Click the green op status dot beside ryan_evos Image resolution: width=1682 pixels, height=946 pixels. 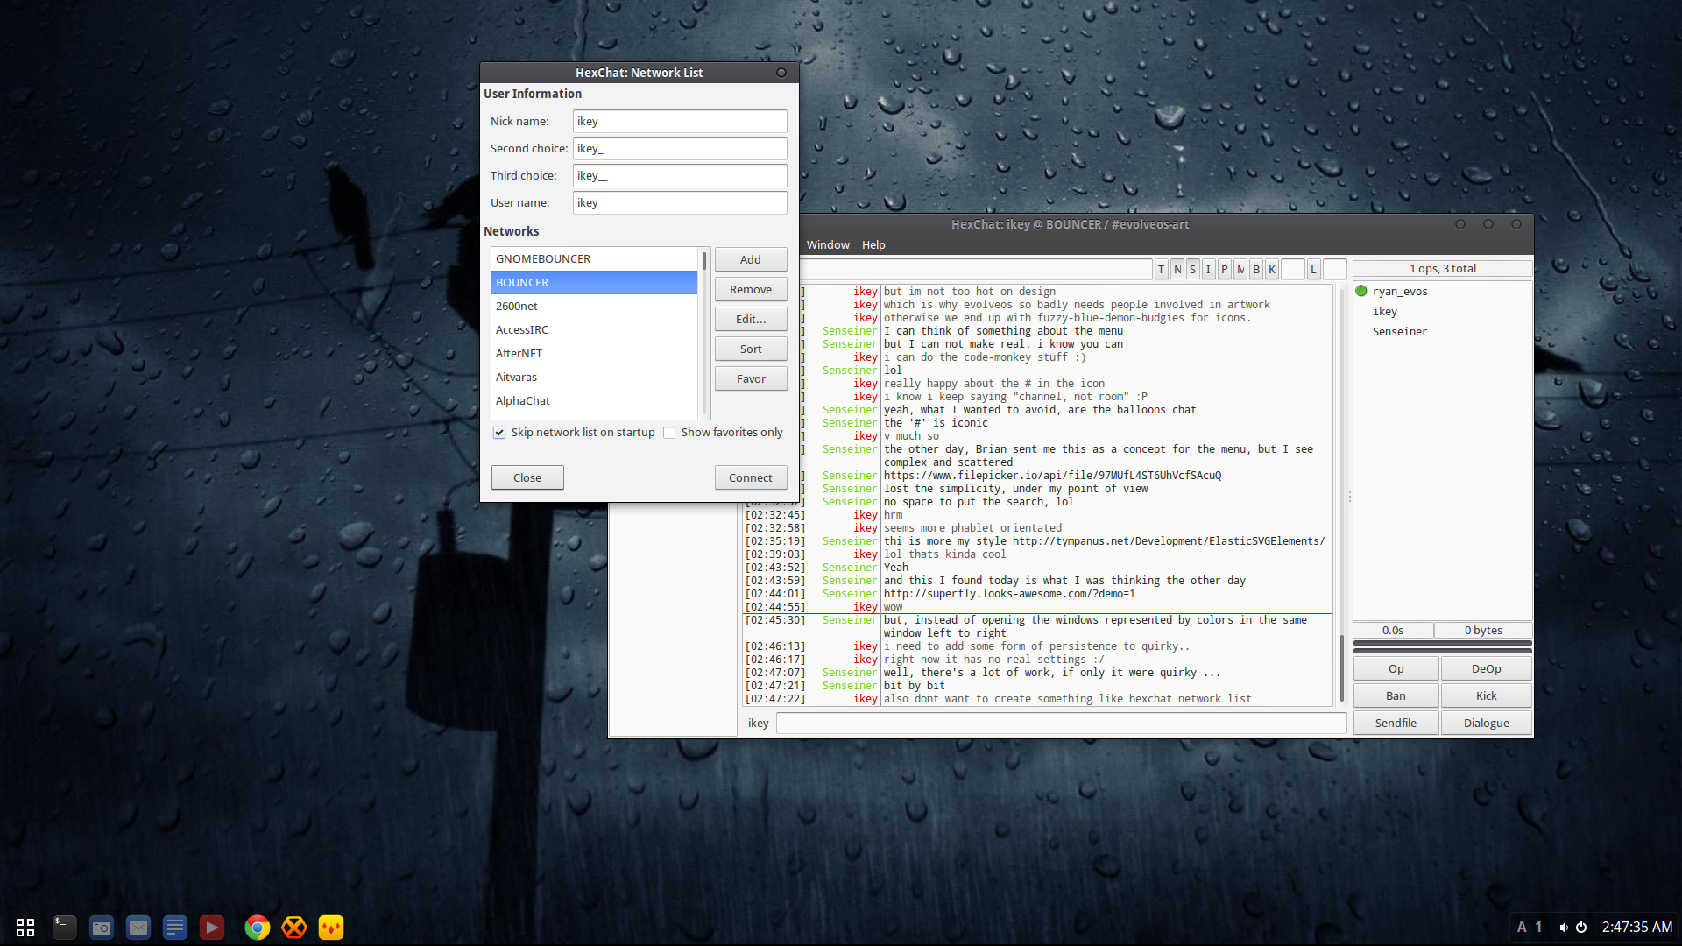coord(1361,291)
